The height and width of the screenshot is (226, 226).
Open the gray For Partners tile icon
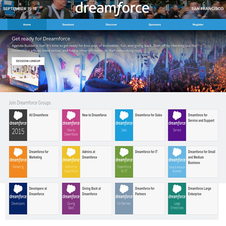tap(124, 198)
